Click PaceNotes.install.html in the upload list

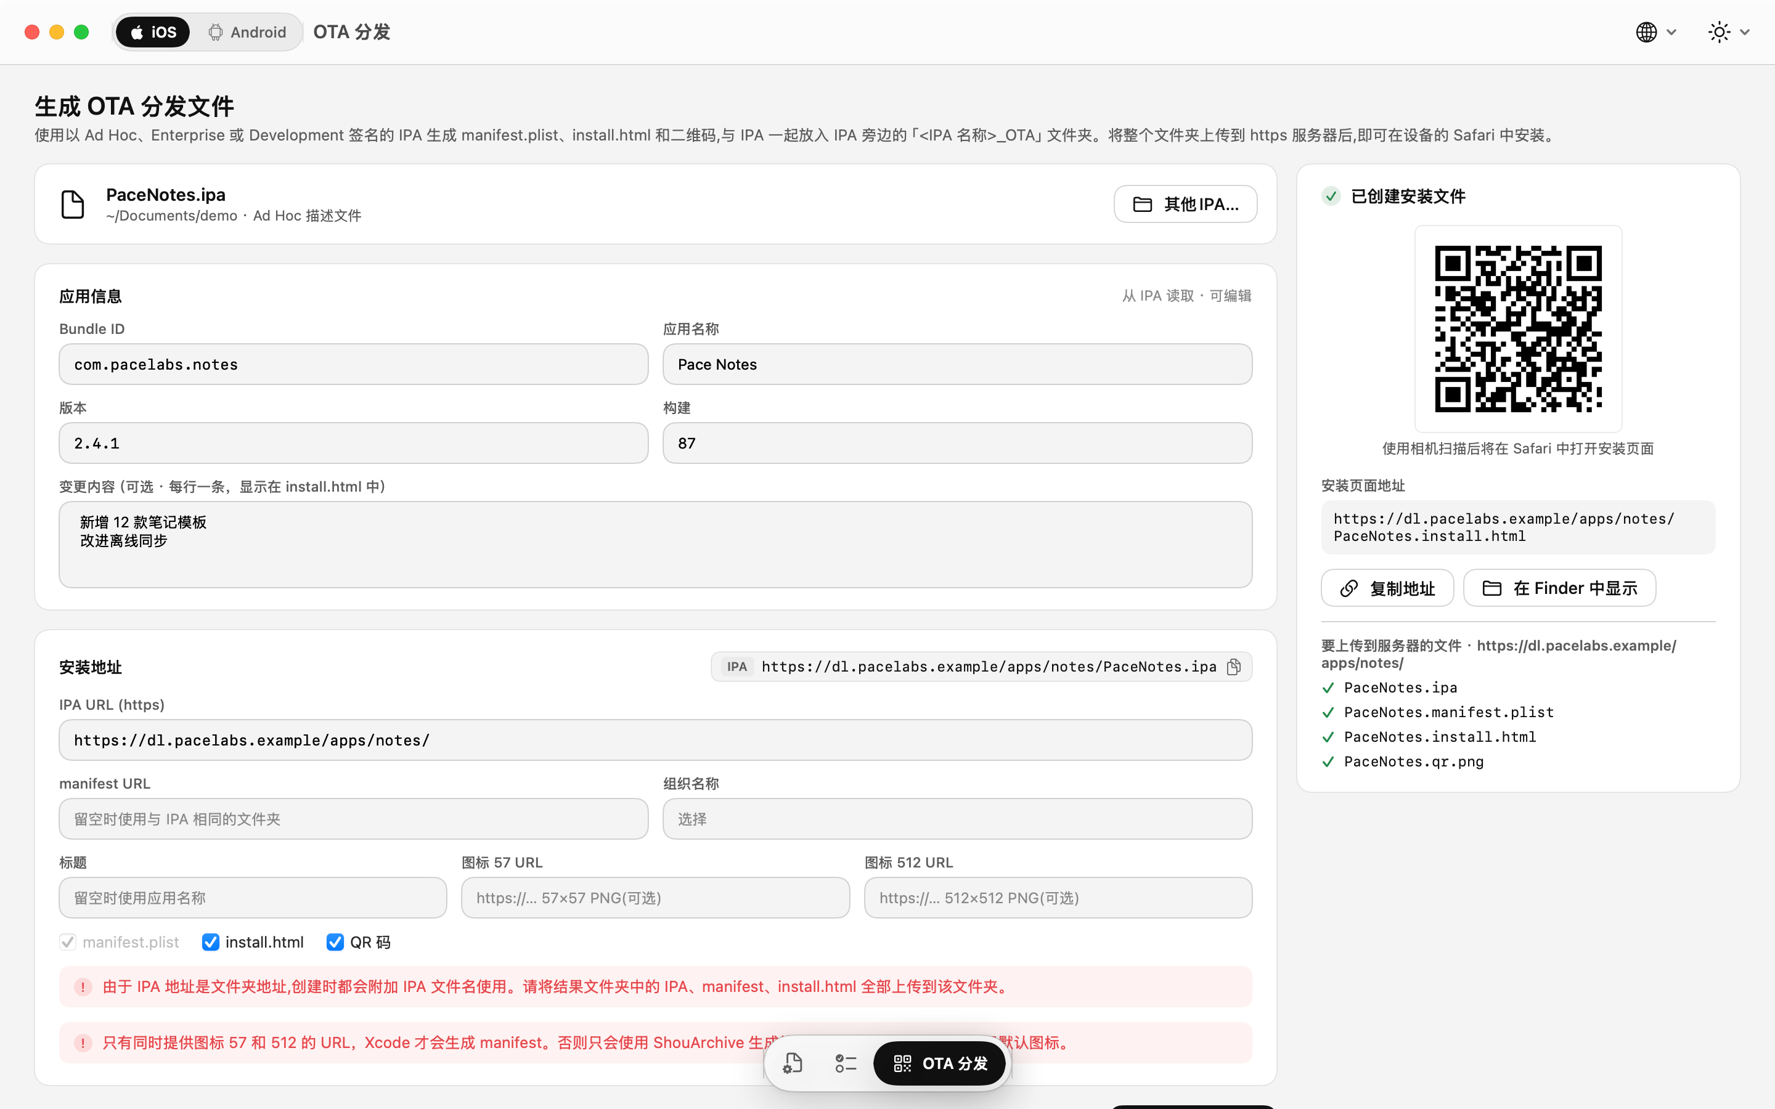[x=1440, y=736]
